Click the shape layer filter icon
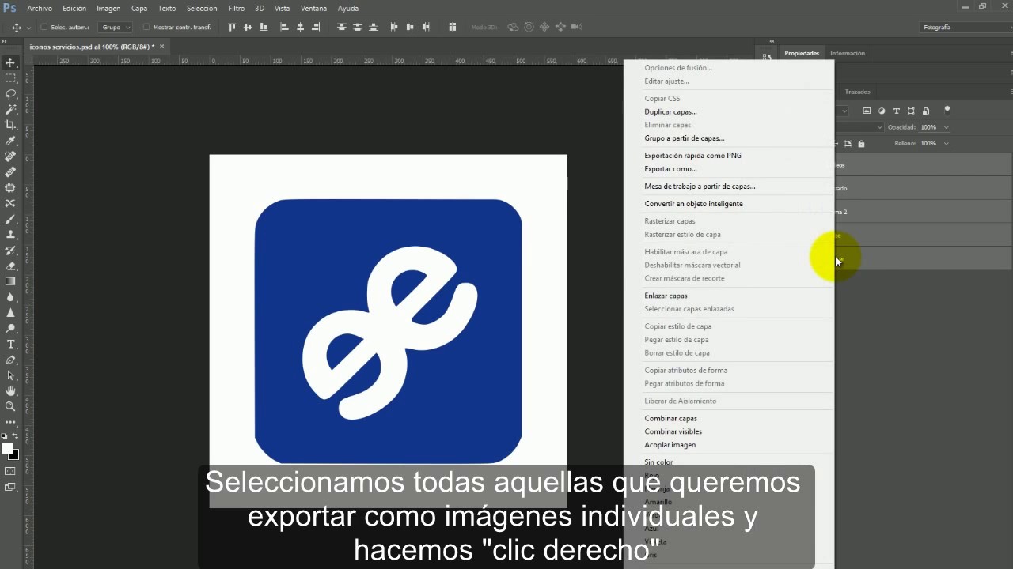This screenshot has height=569, width=1013. click(912, 111)
